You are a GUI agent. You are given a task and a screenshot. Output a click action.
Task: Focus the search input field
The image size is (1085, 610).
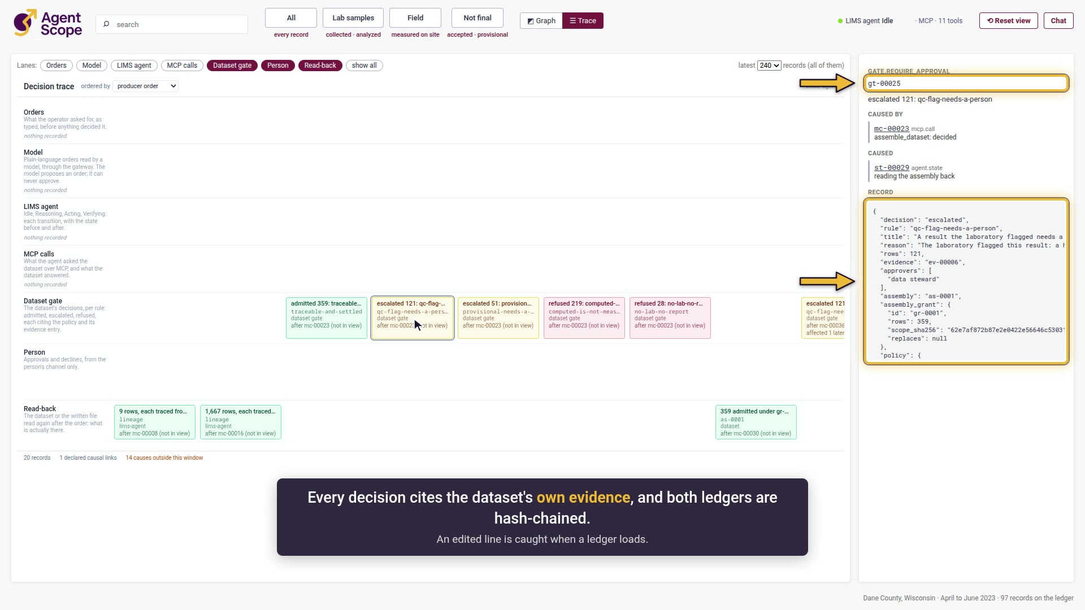(x=172, y=24)
